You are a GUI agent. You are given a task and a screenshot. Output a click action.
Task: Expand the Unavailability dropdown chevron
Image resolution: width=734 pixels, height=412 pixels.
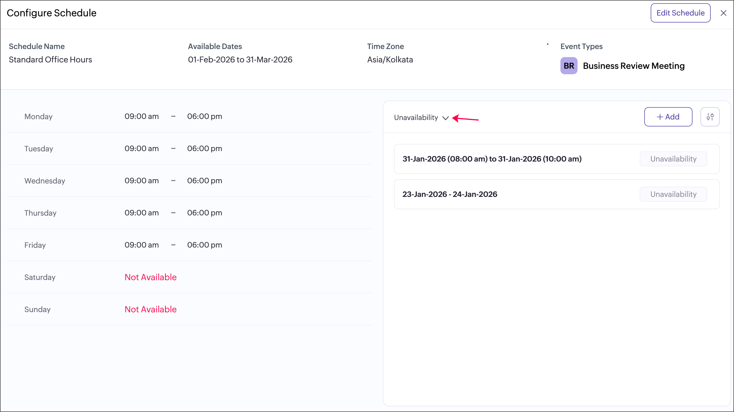[445, 118]
